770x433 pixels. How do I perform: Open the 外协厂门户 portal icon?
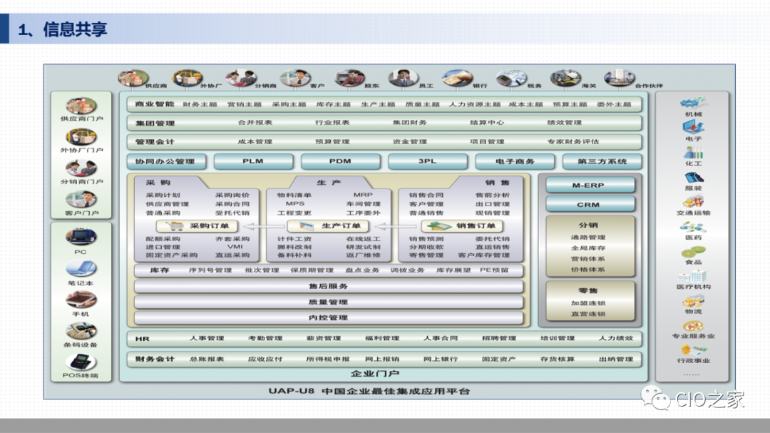click(x=81, y=137)
